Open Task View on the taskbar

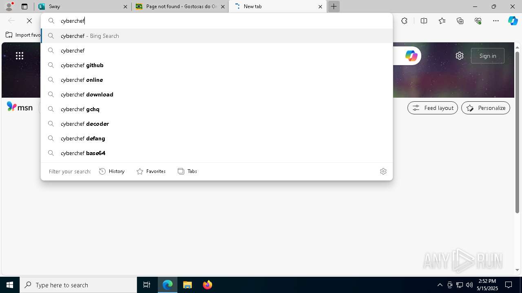click(147, 285)
